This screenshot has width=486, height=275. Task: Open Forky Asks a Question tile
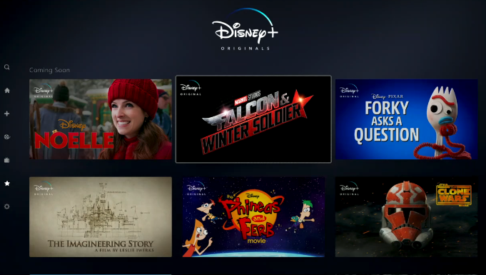click(406, 119)
